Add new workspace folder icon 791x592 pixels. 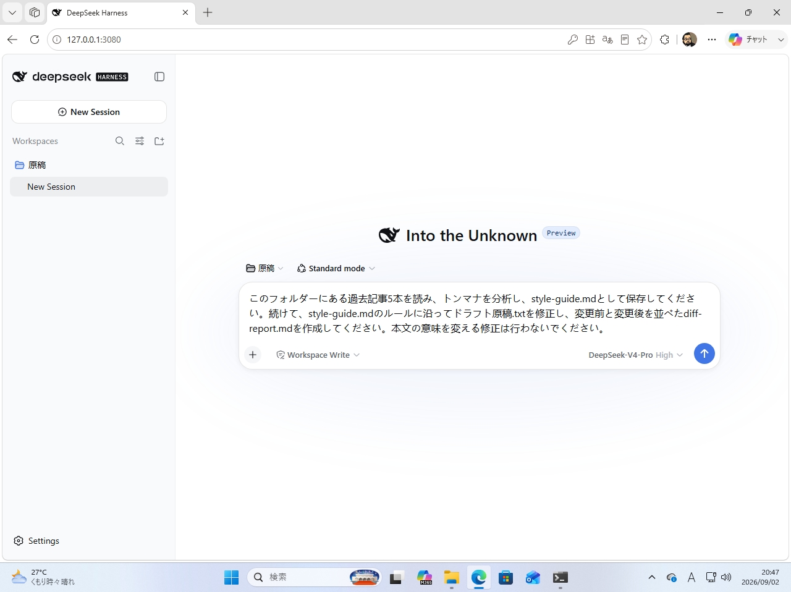(x=159, y=141)
